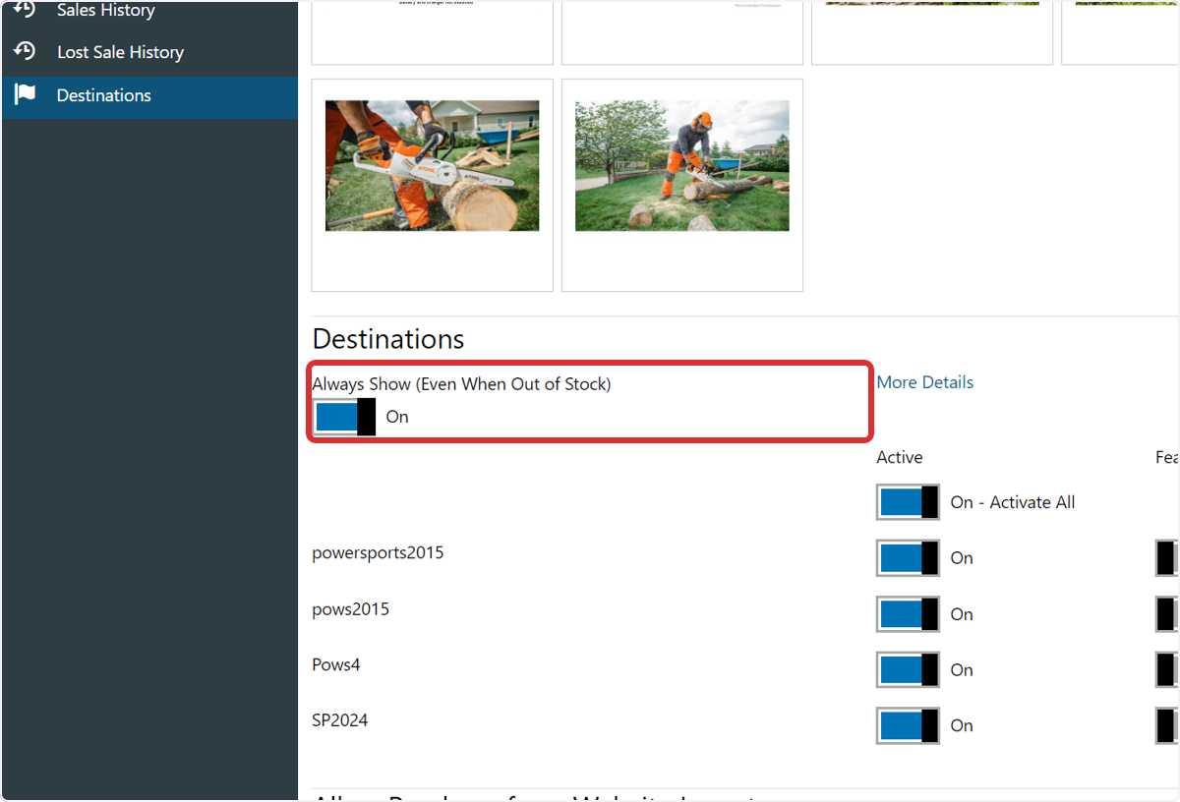Screen dimensions: 1180x802
Task: Click the pows2015 destination name
Action: (x=350, y=609)
